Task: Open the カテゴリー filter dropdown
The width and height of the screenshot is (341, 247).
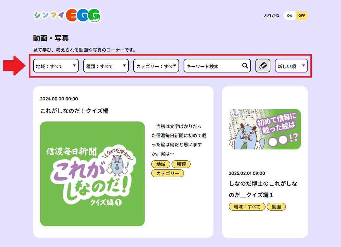Action: pos(156,66)
